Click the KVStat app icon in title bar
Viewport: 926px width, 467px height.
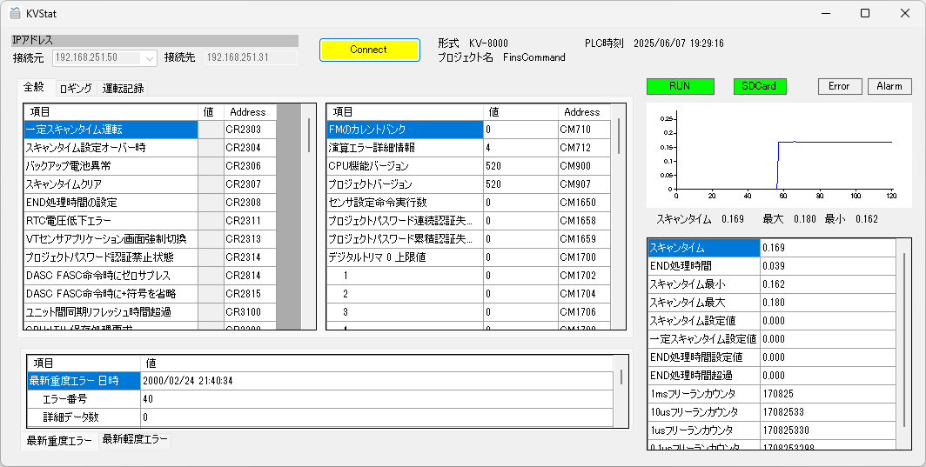pyautogui.click(x=15, y=14)
